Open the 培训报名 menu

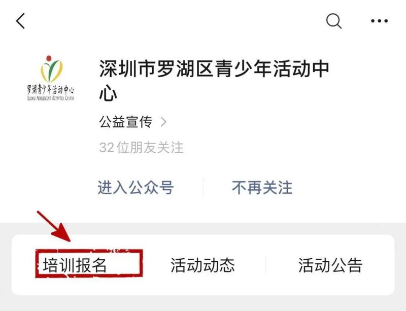(x=75, y=265)
